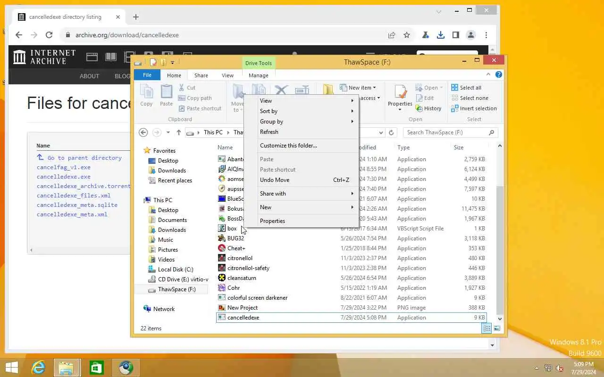
Task: Open the Share tab in the ribbon
Action: [x=201, y=75]
